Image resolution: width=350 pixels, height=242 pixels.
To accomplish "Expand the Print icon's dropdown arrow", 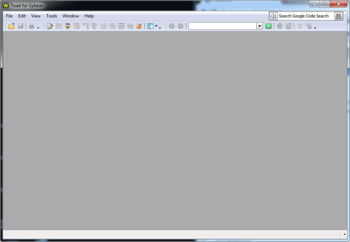I will tap(38, 27).
